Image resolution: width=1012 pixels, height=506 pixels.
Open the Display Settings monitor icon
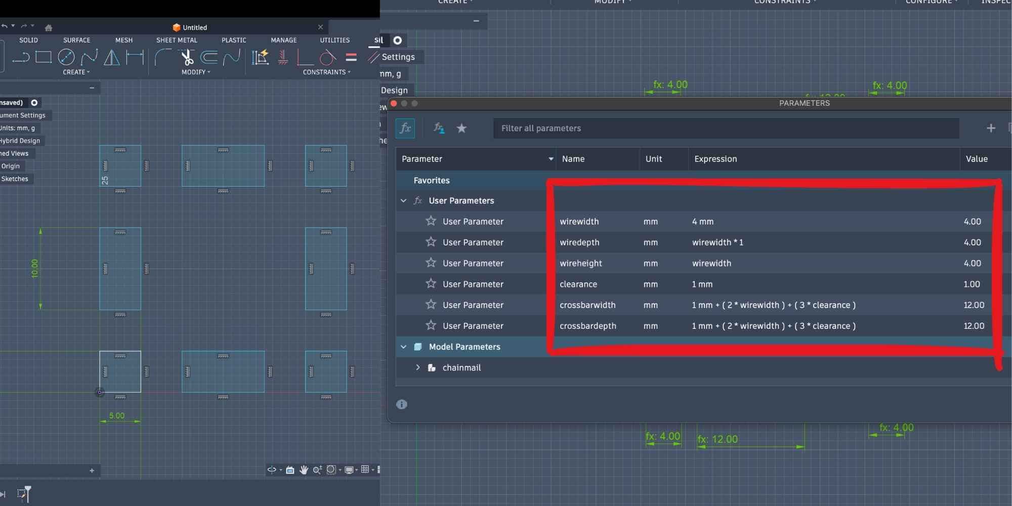point(349,470)
